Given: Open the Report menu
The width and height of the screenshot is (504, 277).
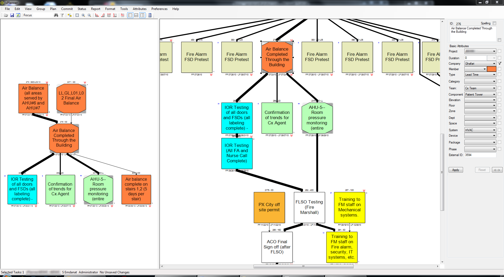Looking at the screenshot, I should 96,9.
